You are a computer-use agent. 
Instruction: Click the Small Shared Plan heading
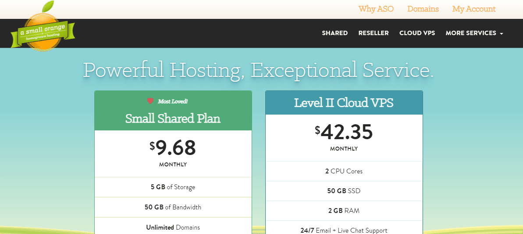click(x=173, y=118)
